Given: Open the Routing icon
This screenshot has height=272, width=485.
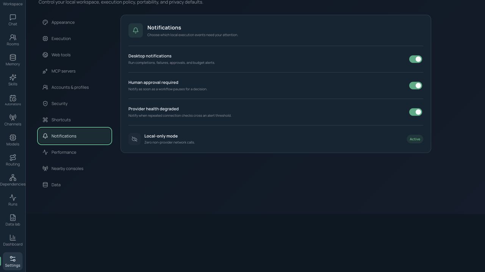Looking at the screenshot, I should coord(13,158).
